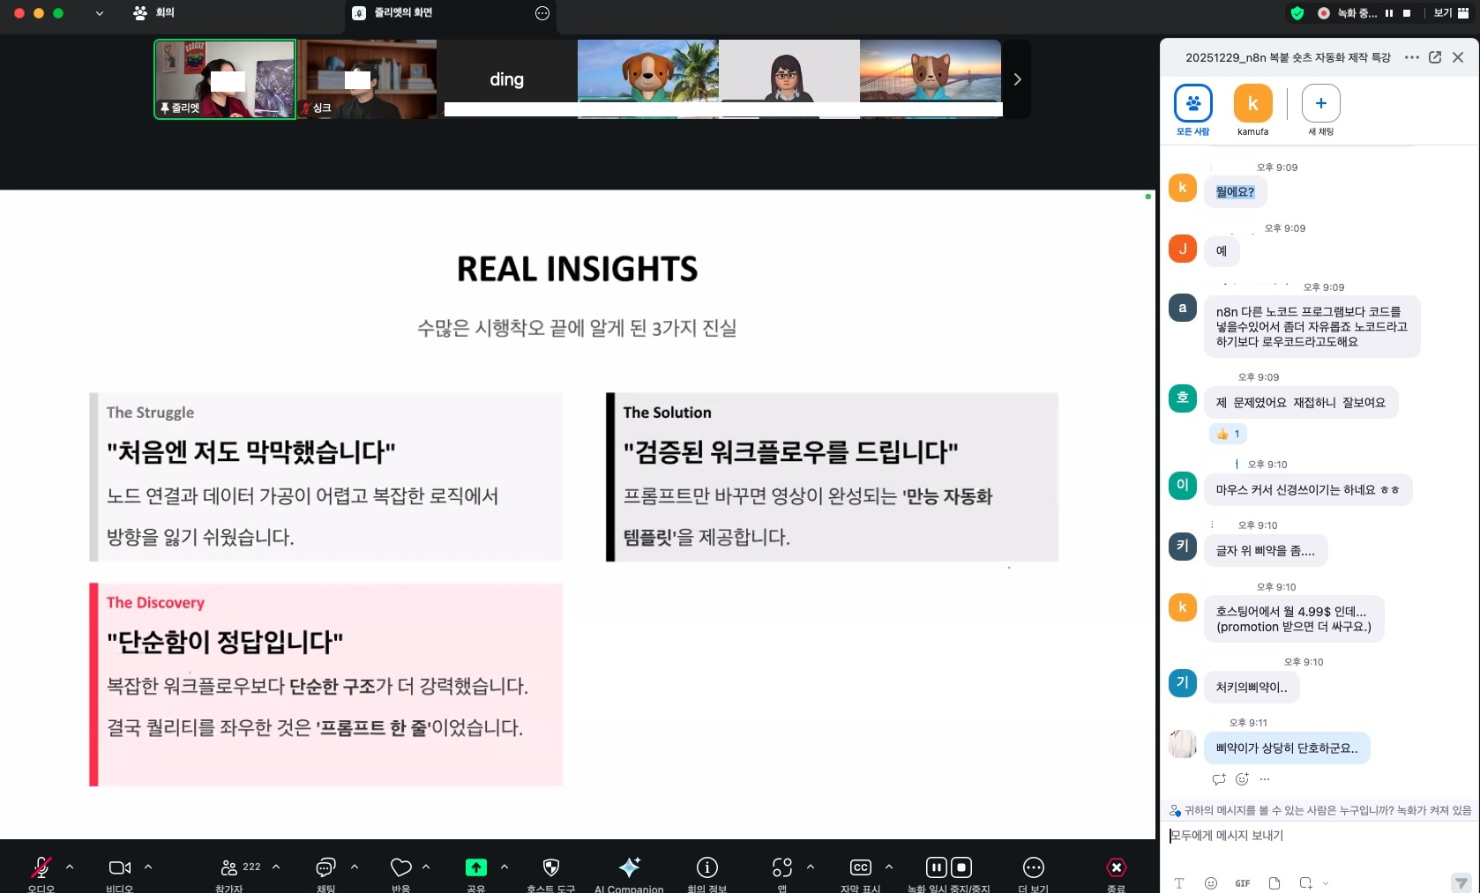Unmute the microphone
Image resolution: width=1480 pixels, height=893 pixels.
pos(41,868)
